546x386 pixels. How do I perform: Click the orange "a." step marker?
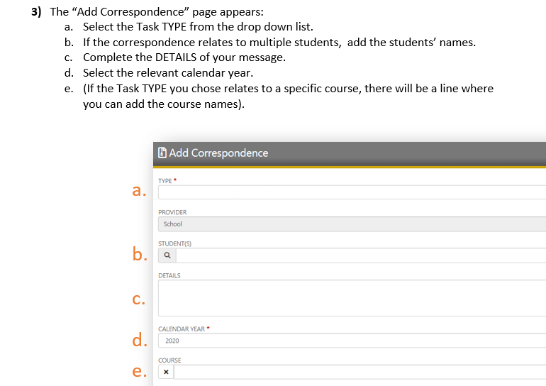pos(139,190)
